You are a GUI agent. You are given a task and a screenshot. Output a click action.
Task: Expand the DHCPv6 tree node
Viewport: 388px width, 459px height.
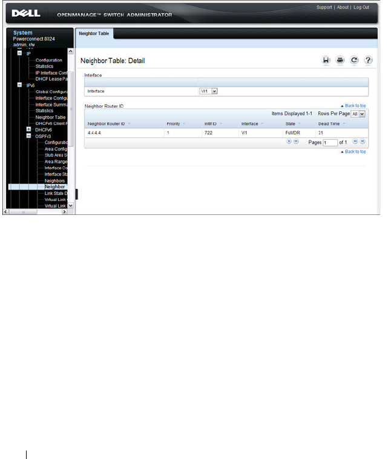pos(28,129)
